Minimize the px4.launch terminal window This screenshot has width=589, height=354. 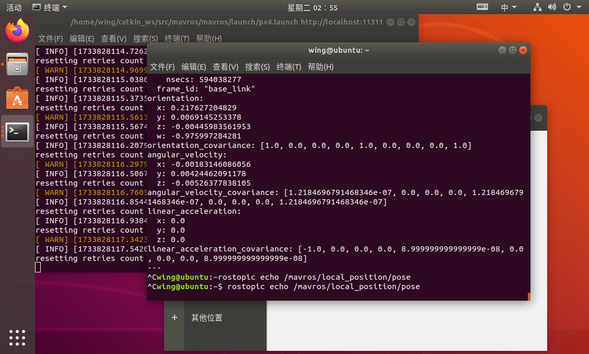tap(390, 22)
